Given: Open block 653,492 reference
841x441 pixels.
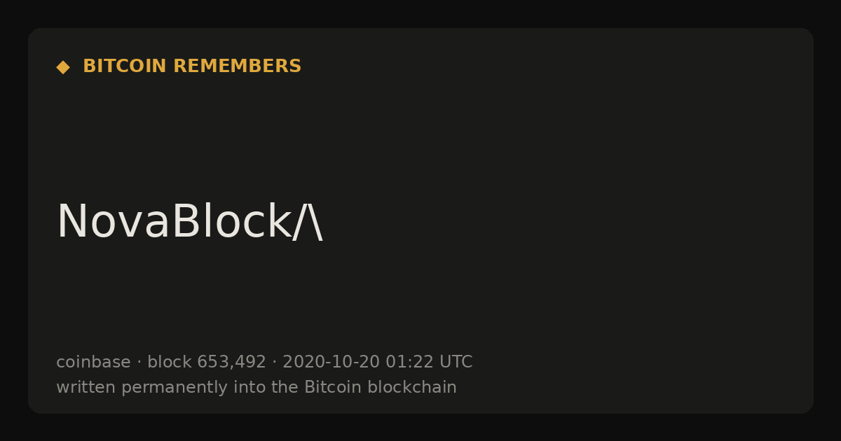Looking at the screenshot, I should coord(207,362).
